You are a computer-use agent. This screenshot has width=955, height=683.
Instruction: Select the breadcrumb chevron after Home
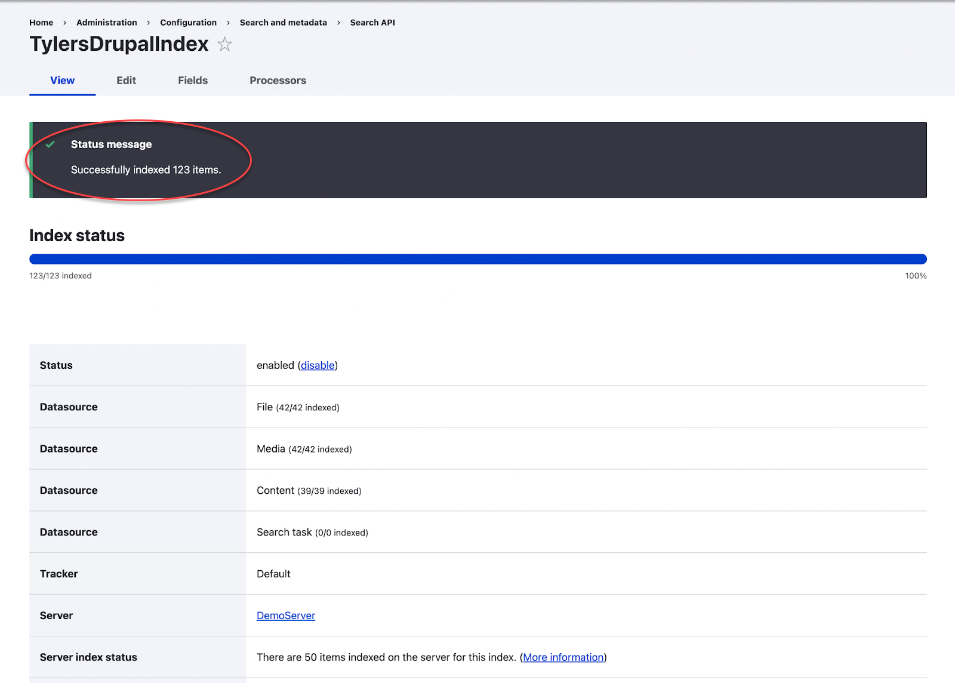[x=63, y=22]
